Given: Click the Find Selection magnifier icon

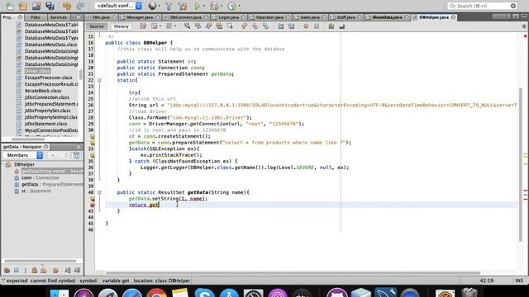Looking at the screenshot, I should (x=187, y=26).
